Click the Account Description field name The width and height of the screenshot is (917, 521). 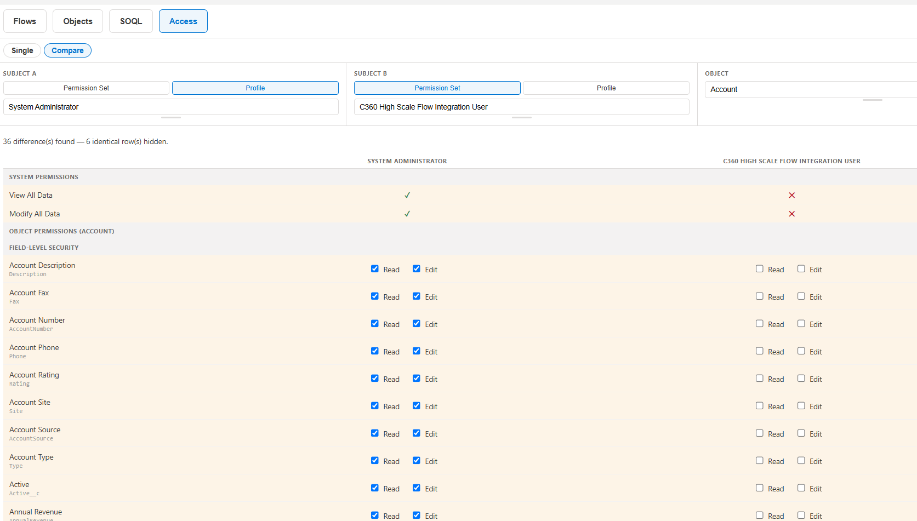[42, 265]
